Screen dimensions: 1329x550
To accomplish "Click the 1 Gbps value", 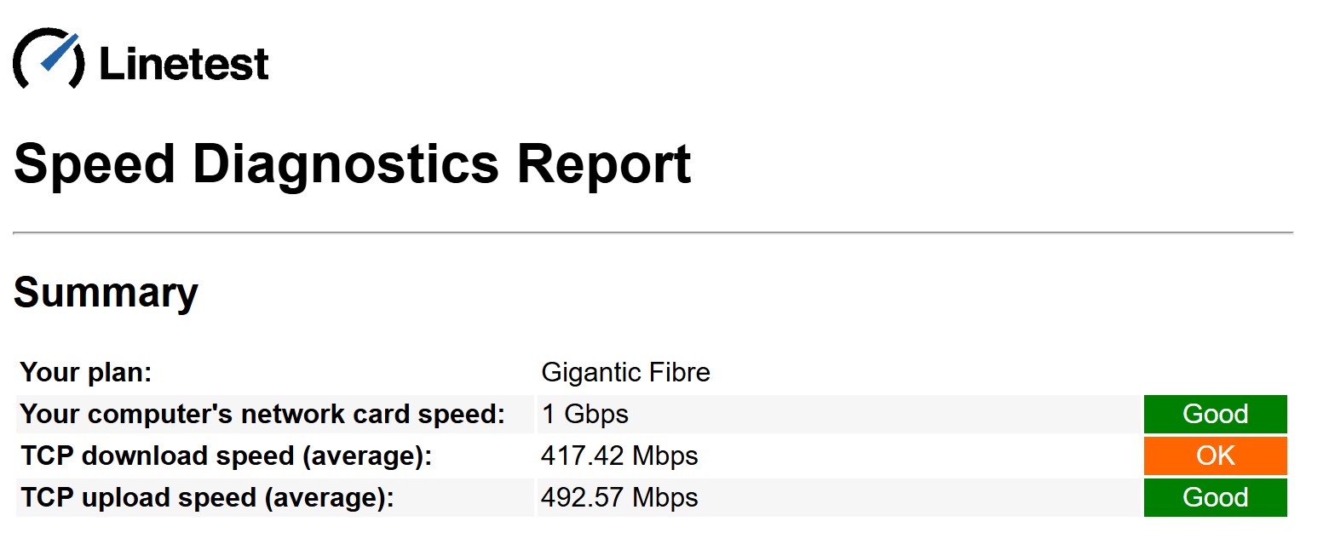I will click(x=584, y=415).
